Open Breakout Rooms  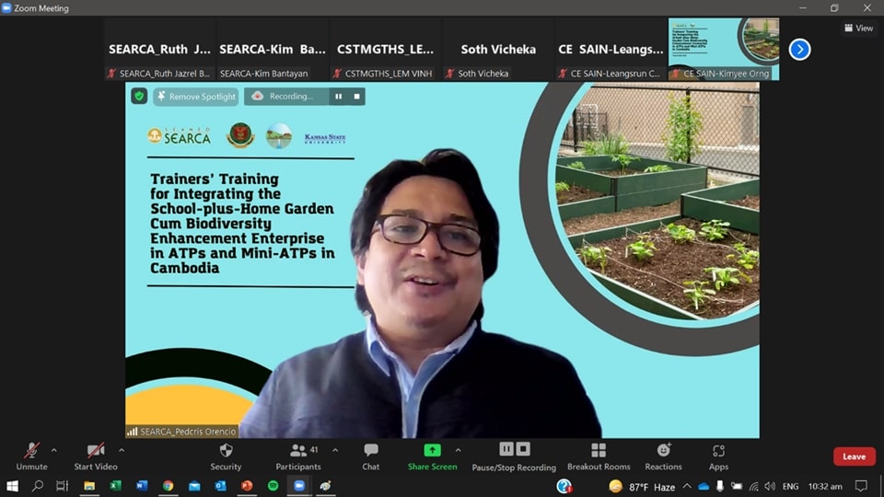(599, 451)
